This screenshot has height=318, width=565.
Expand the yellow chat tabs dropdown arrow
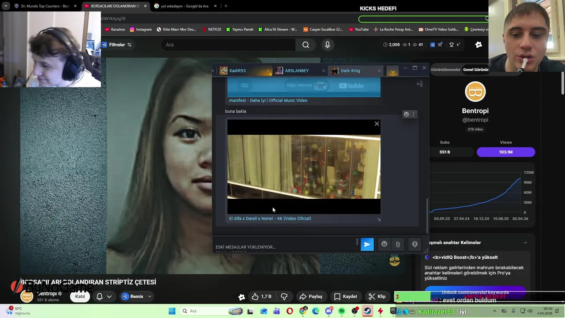coord(392,71)
